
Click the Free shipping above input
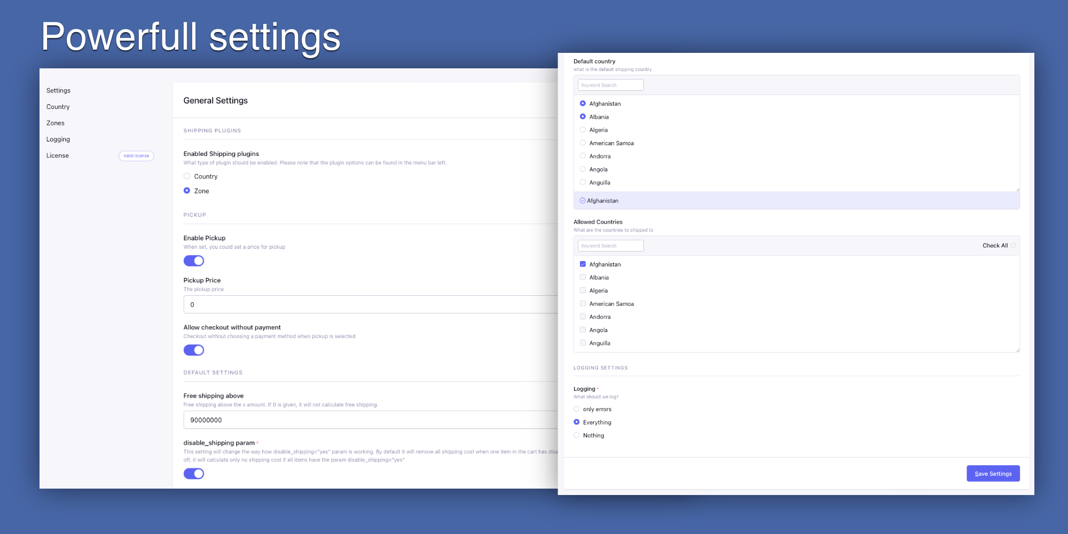pyautogui.click(x=371, y=420)
